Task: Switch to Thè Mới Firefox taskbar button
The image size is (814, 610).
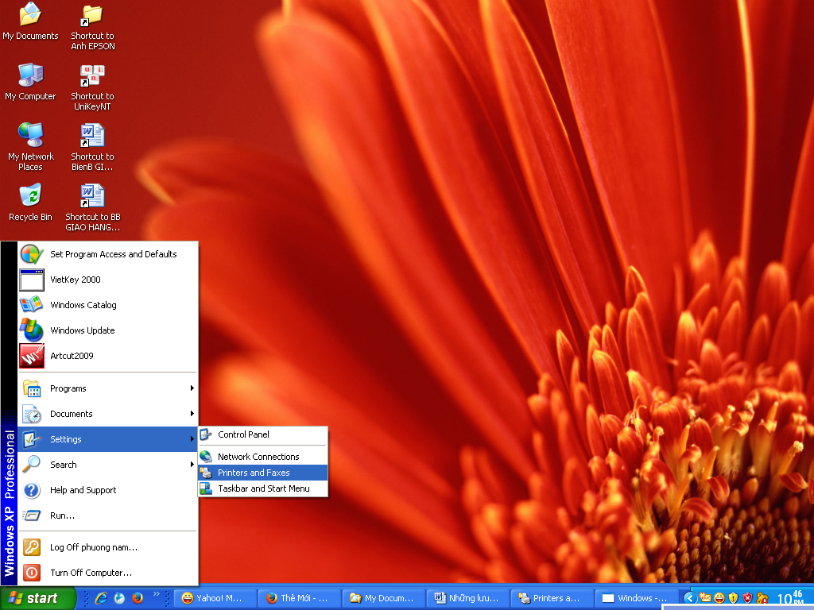Action: pos(300,598)
